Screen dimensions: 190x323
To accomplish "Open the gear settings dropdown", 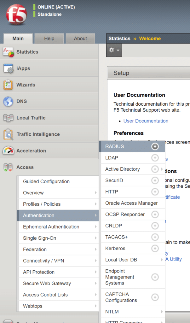I will coord(114,50).
